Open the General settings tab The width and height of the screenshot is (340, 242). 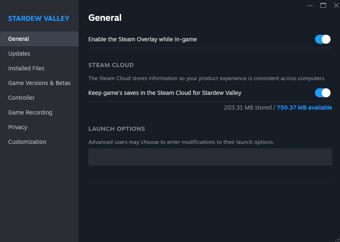tap(18, 39)
